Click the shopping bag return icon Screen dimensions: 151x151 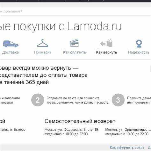click(x=106, y=43)
